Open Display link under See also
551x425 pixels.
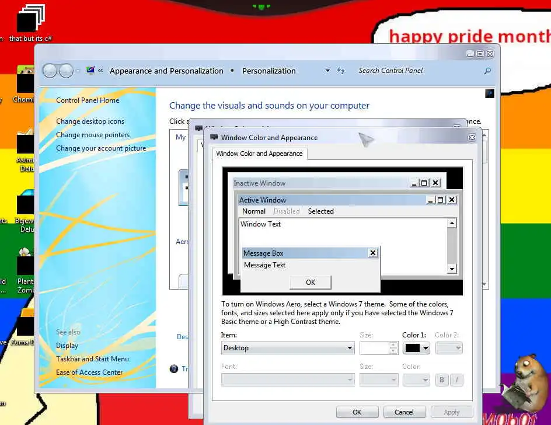[67, 346]
